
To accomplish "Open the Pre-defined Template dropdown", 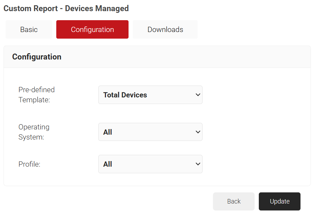I will pyautogui.click(x=150, y=95).
